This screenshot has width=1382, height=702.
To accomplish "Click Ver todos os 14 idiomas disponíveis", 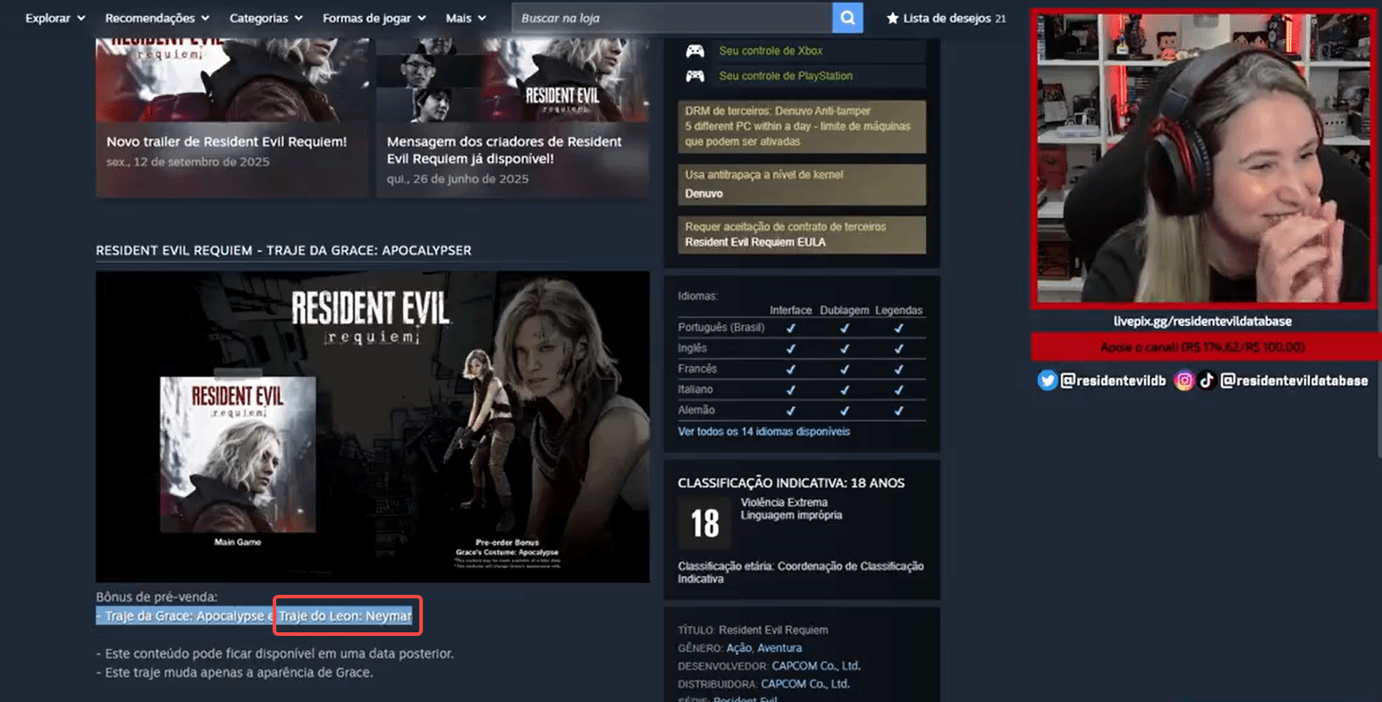I will (x=763, y=431).
